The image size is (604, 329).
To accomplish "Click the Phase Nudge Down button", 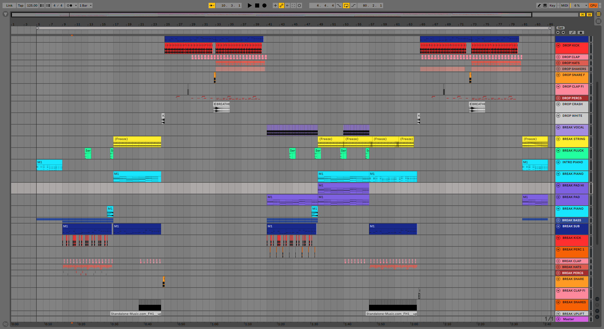I will (x=42, y=5).
